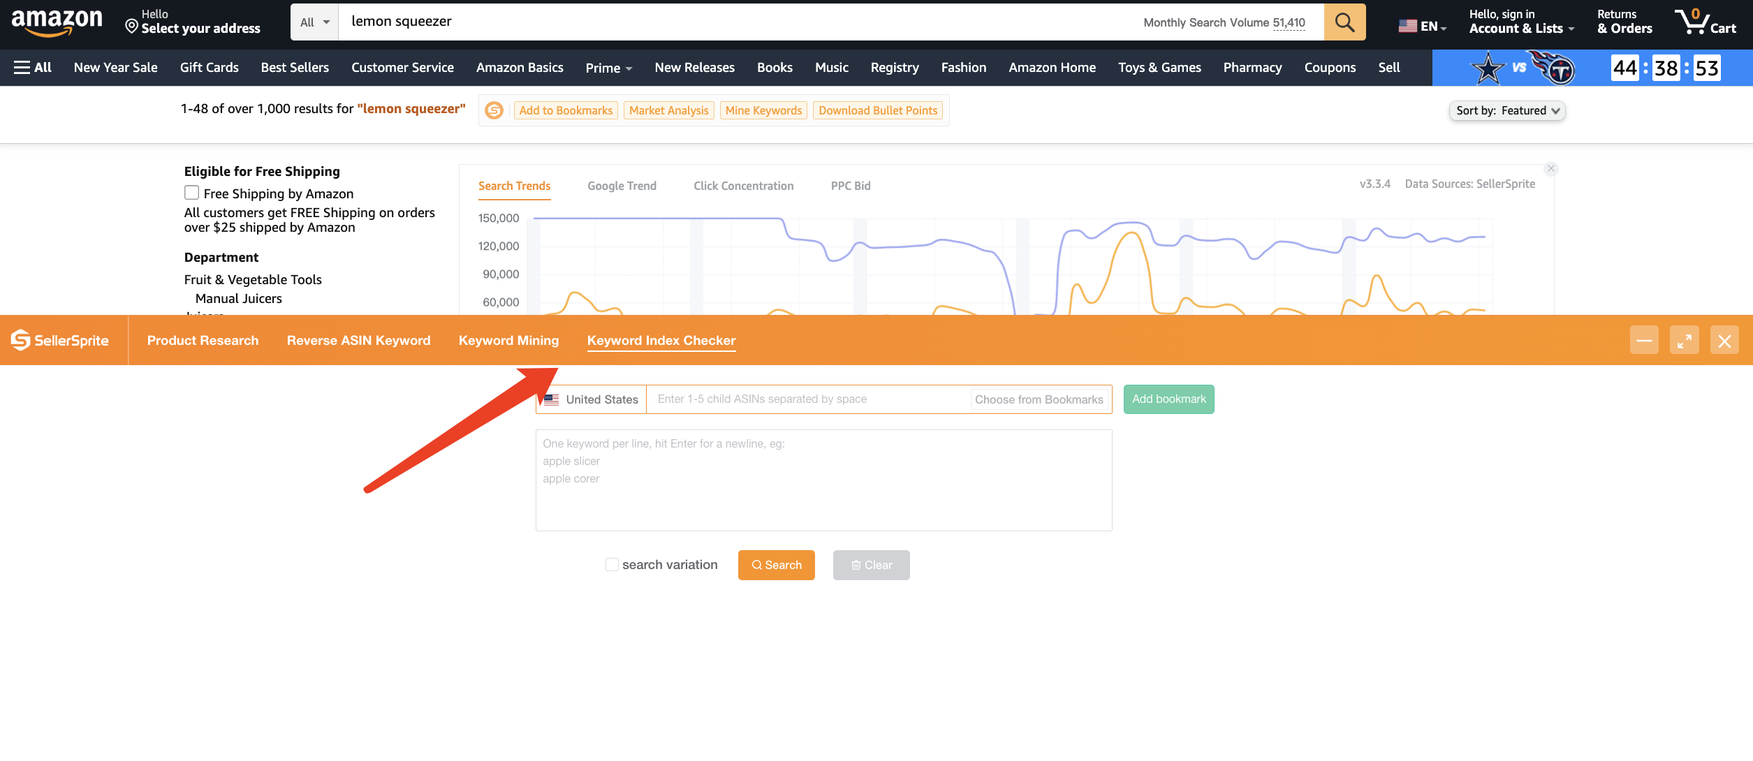Open Reverse ASIN Keyword tab
Viewport: 1753px width, 761px height.
pyautogui.click(x=358, y=340)
